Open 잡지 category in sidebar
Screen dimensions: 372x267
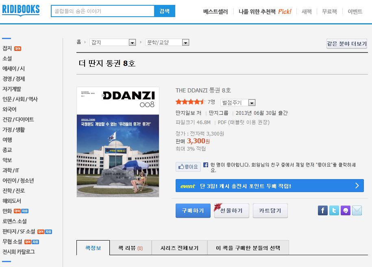[7, 48]
